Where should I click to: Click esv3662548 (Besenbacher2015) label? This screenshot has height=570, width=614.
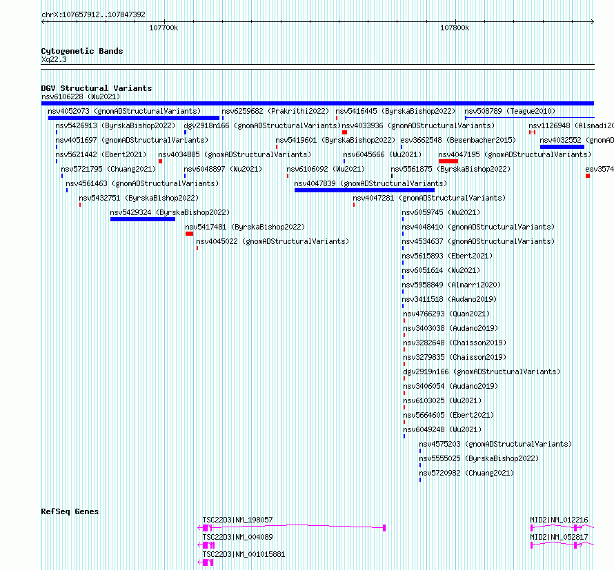458,140
